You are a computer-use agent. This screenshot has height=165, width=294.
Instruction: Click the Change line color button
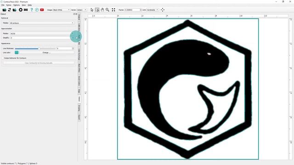46,53
